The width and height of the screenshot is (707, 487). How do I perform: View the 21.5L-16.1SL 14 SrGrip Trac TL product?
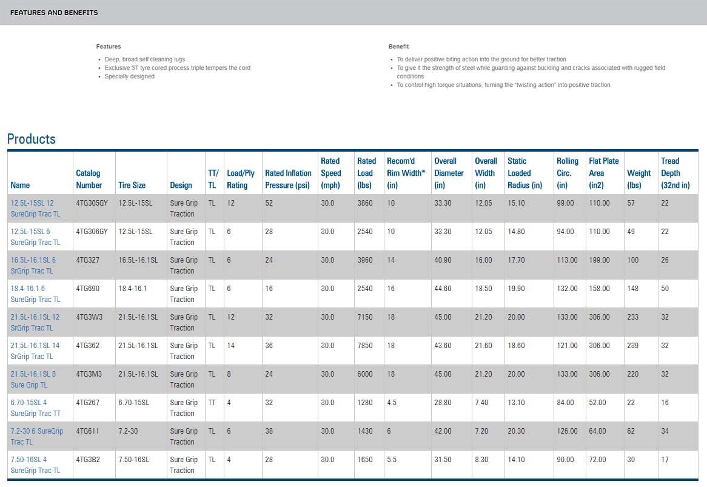click(x=35, y=351)
